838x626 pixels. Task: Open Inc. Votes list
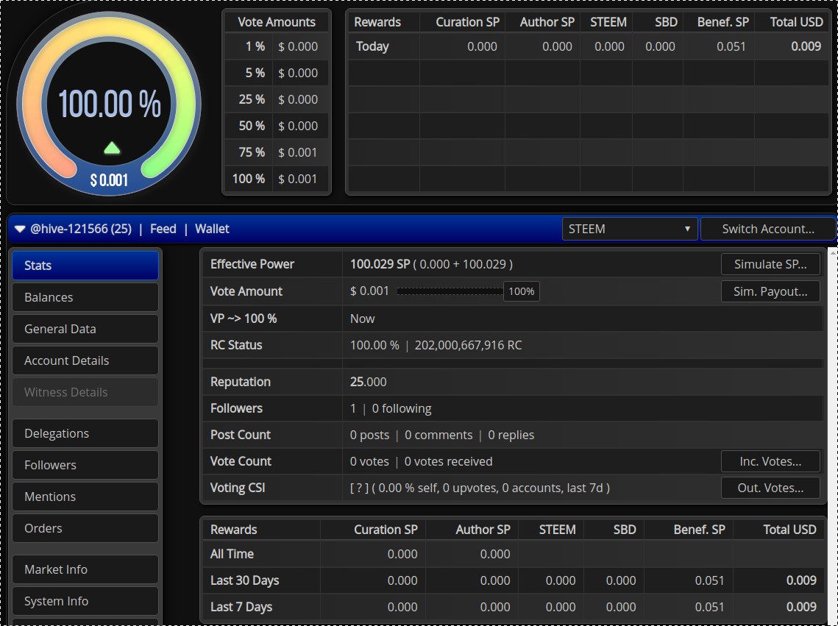pyautogui.click(x=770, y=461)
